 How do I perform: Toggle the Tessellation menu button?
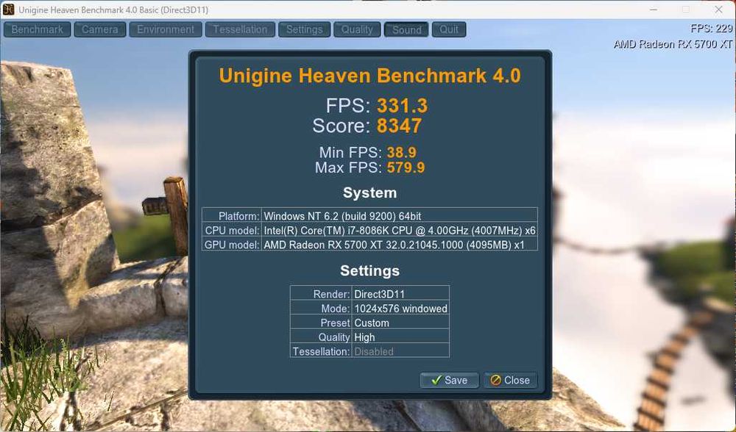240,29
